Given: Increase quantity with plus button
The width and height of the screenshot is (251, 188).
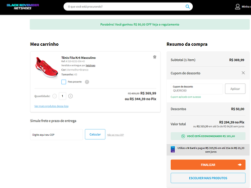Looking at the screenshot, I should (x=70, y=96).
